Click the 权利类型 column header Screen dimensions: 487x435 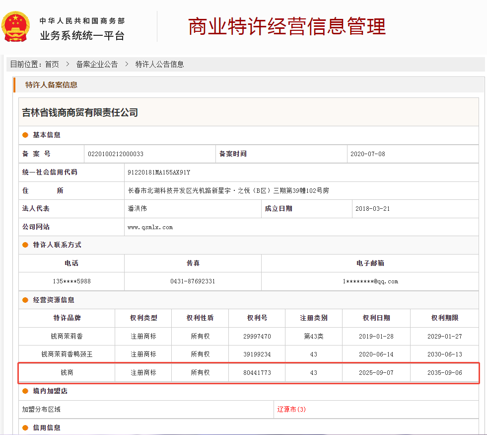click(143, 318)
